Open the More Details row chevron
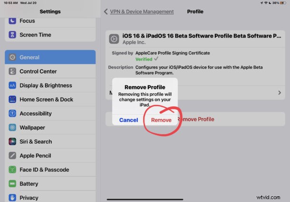Image resolution: width=290 pixels, height=202 pixels. click(x=280, y=92)
